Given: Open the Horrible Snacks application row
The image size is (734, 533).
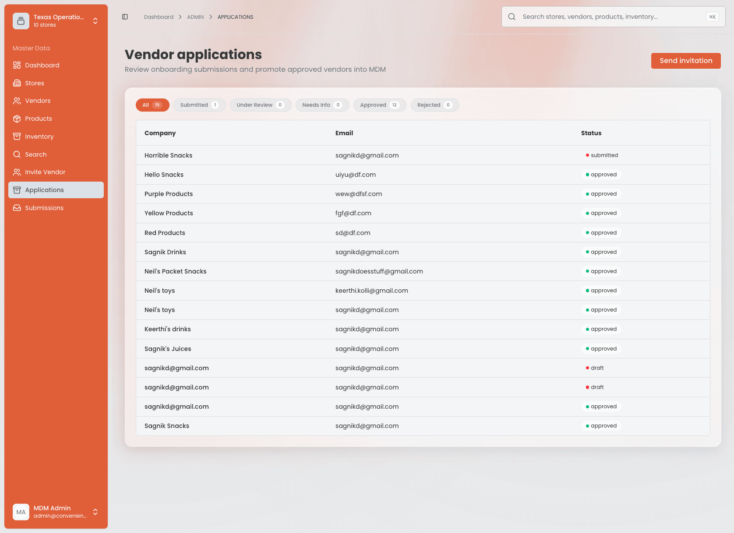Looking at the screenshot, I should coord(423,155).
